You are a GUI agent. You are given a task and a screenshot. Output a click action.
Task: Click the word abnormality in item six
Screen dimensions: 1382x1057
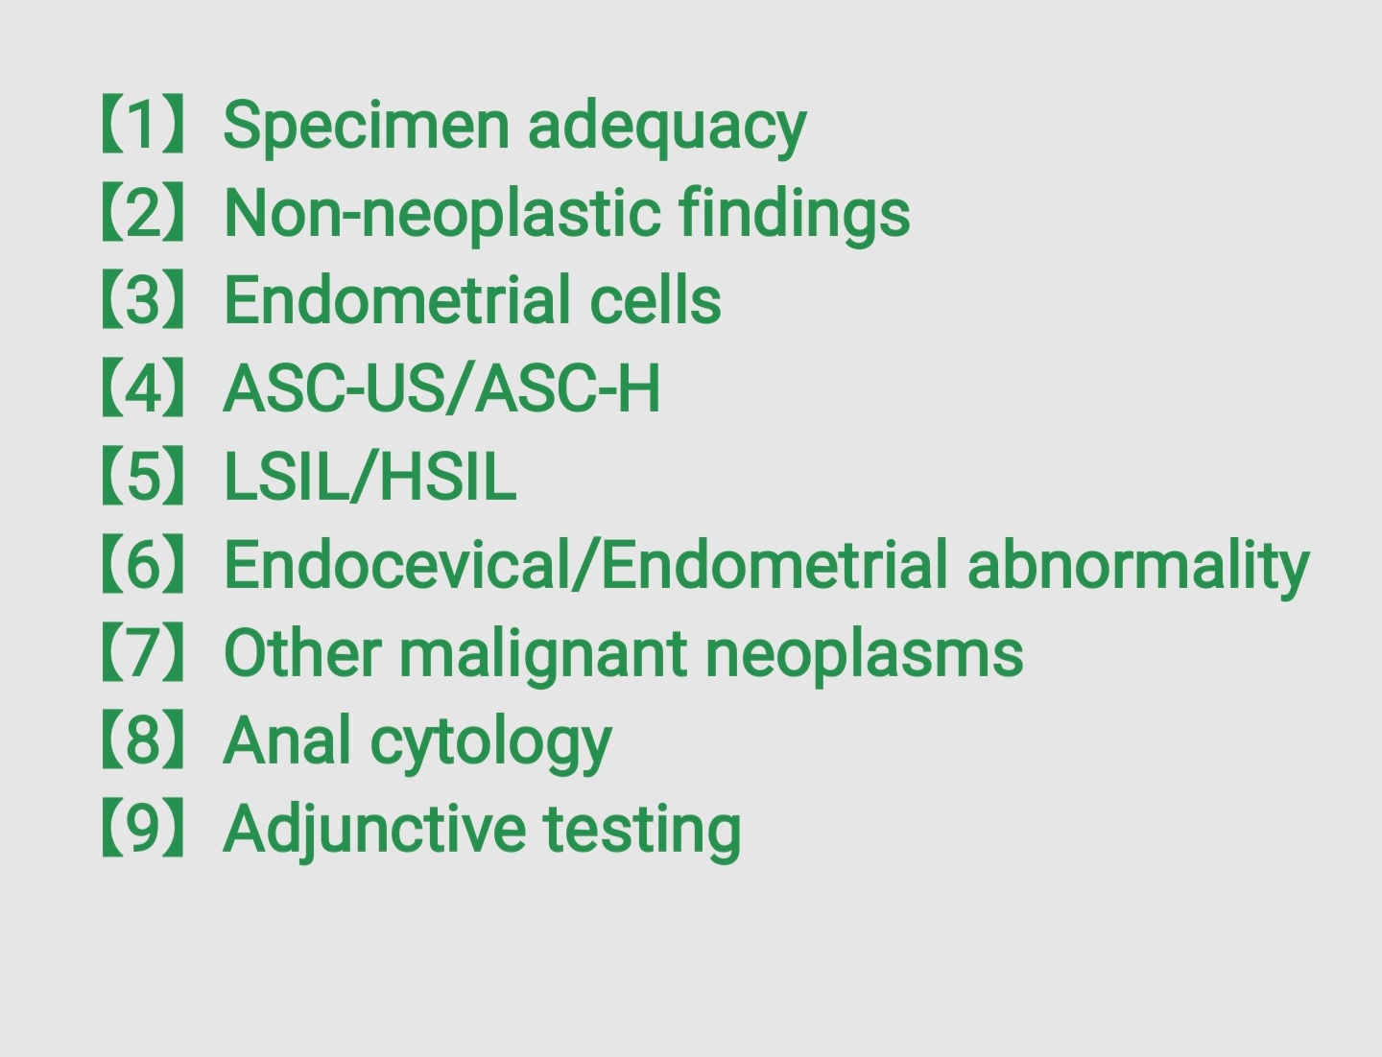tap(1138, 566)
